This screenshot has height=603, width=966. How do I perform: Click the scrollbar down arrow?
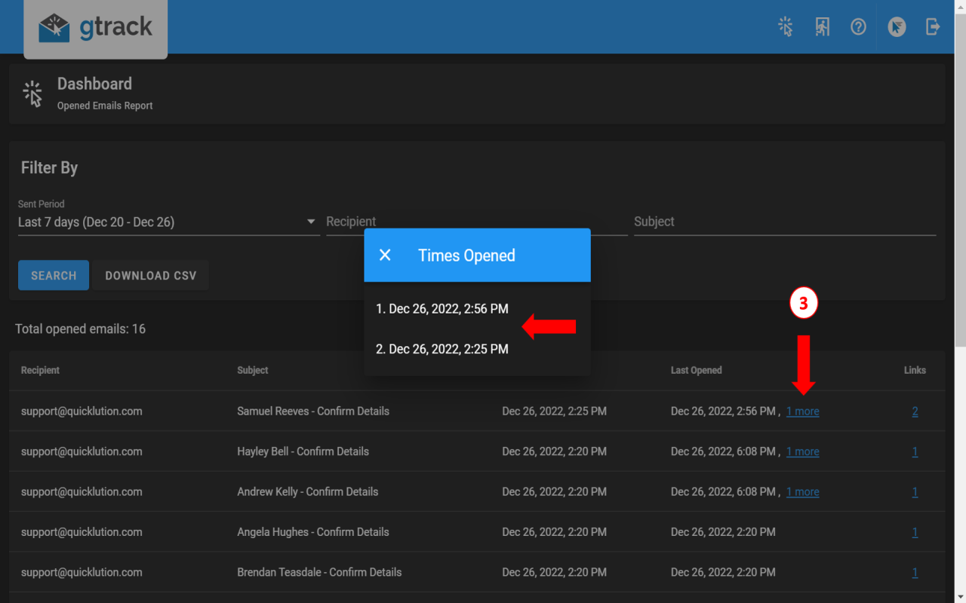coord(959,595)
